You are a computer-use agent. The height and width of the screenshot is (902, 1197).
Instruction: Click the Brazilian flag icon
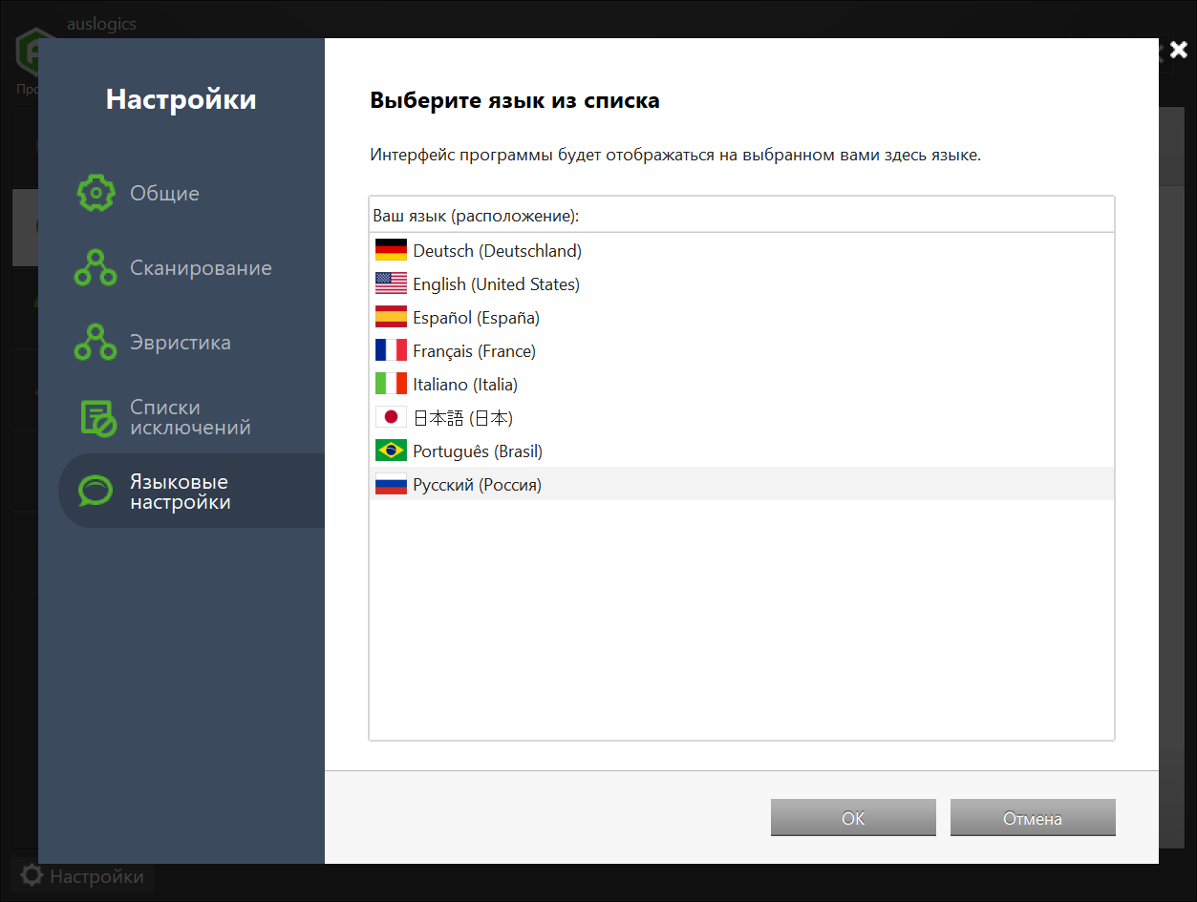391,451
